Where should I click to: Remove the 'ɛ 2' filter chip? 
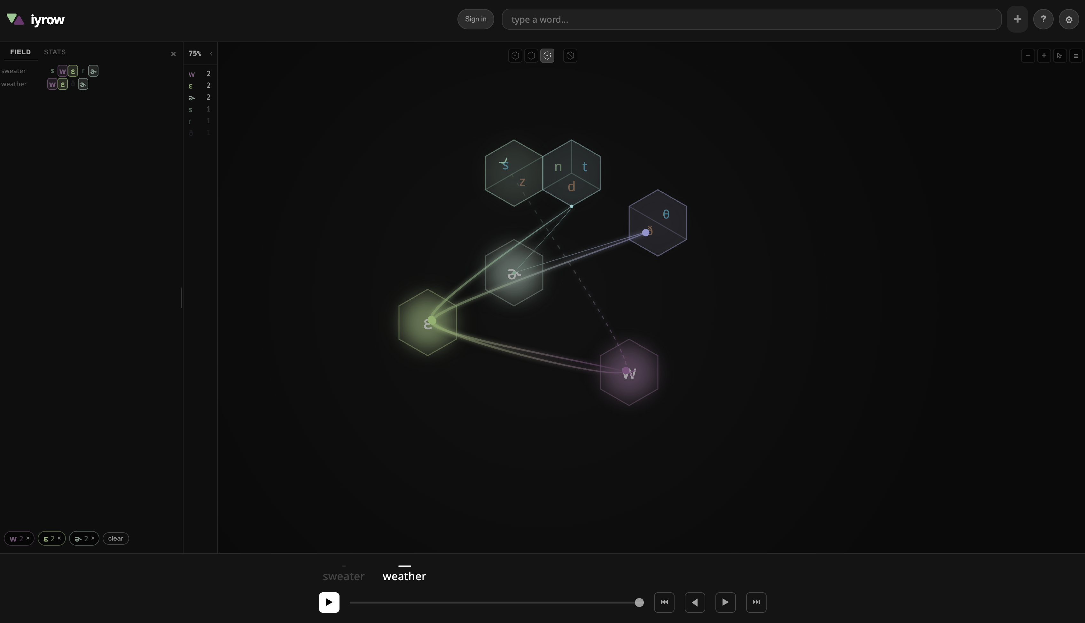[59, 538]
